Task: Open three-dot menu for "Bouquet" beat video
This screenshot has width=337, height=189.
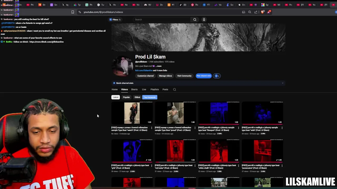Action: 238,128
